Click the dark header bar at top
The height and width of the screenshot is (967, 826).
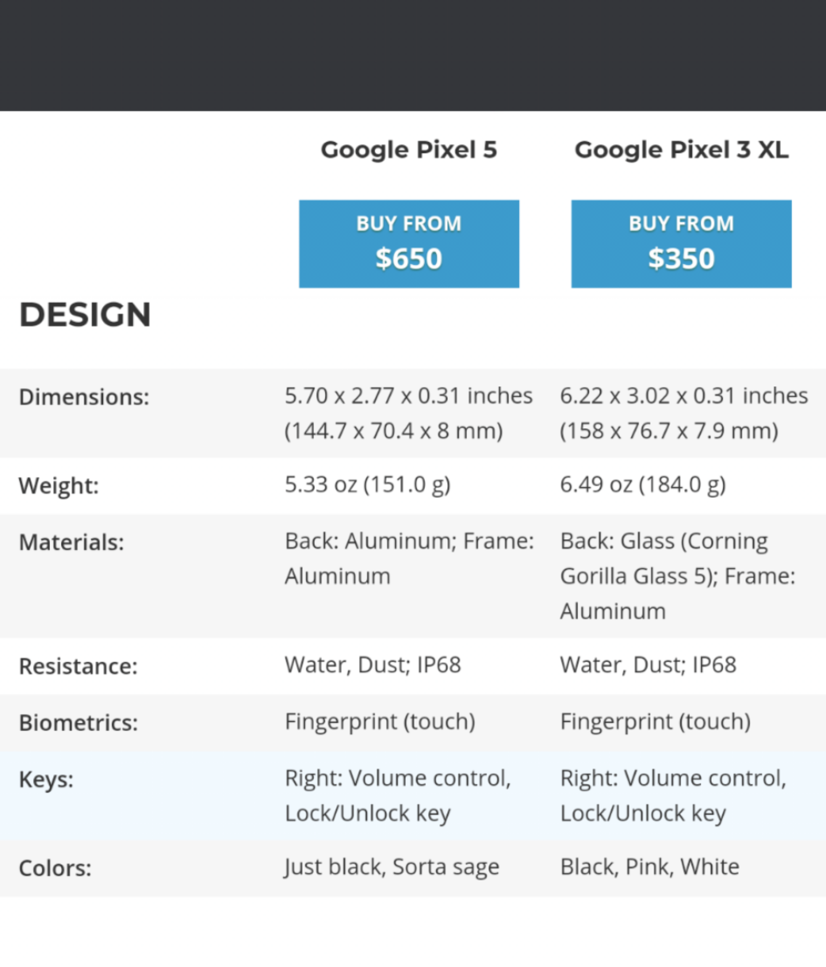(x=413, y=56)
